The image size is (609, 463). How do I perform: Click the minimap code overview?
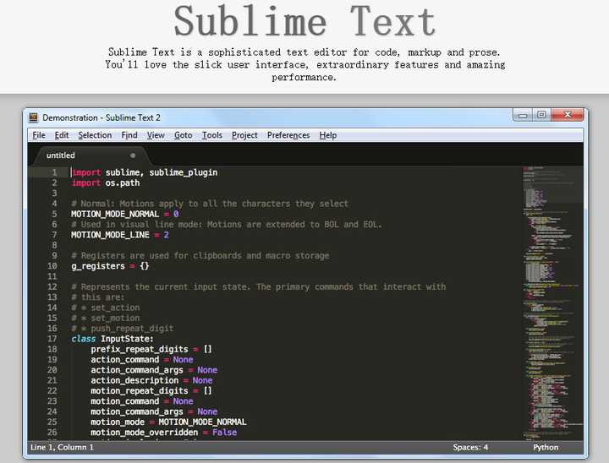click(552, 302)
